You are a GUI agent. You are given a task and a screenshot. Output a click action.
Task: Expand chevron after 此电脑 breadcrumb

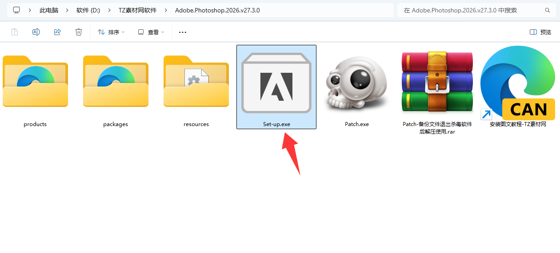[68, 10]
